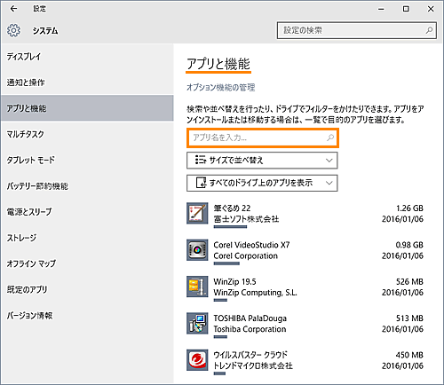Focus the アプリ名を入力 search field
This screenshot has width=444, height=385.
coord(263,137)
